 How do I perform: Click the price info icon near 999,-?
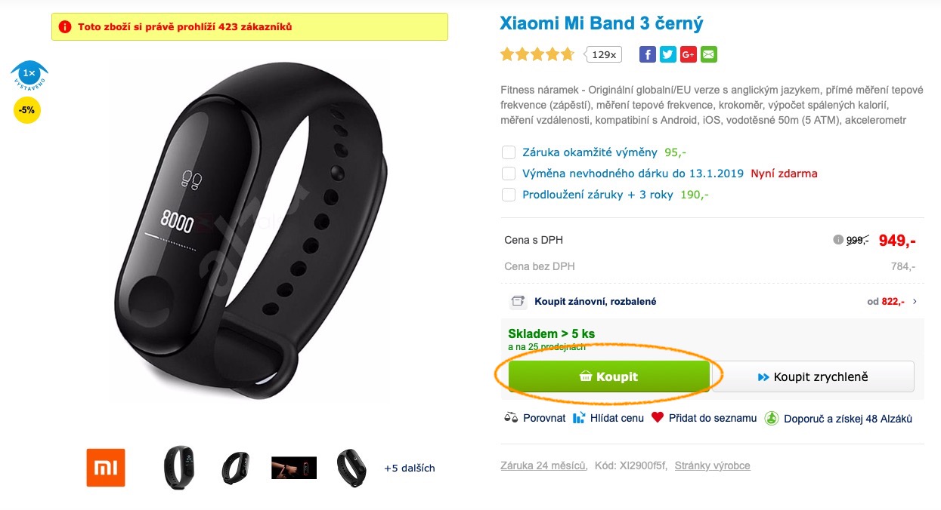click(837, 240)
